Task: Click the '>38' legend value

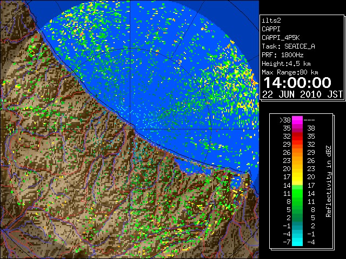Action: click(x=285, y=120)
